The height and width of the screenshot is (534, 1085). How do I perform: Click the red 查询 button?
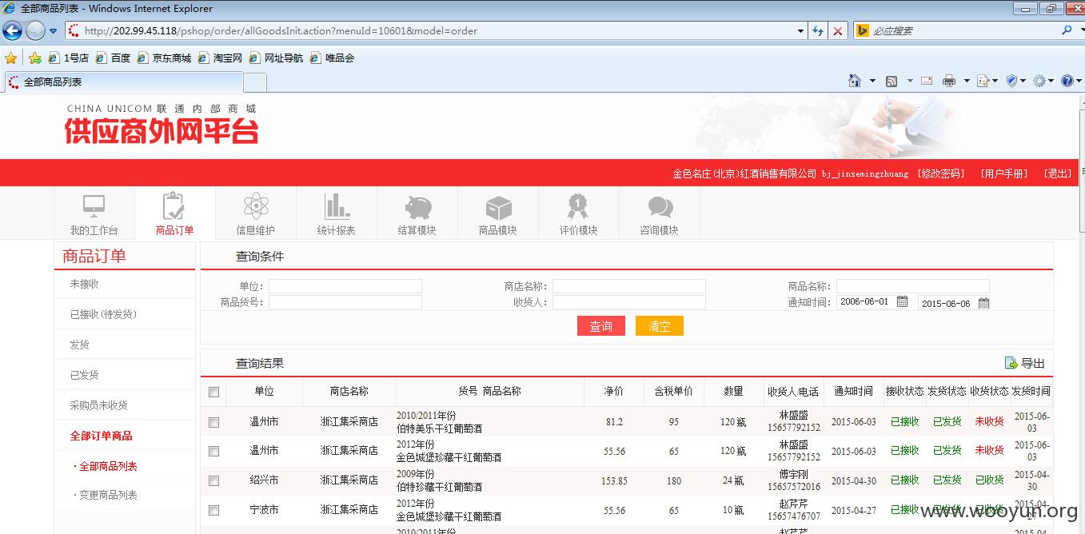tap(601, 326)
